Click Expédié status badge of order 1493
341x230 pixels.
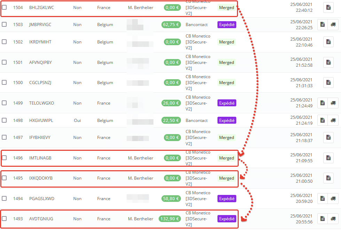click(x=227, y=219)
